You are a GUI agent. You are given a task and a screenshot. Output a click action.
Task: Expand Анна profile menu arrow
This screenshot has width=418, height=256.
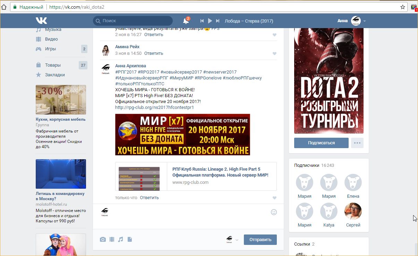(364, 21)
